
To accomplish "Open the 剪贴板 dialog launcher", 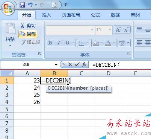I will pyautogui.click(x=40, y=54).
